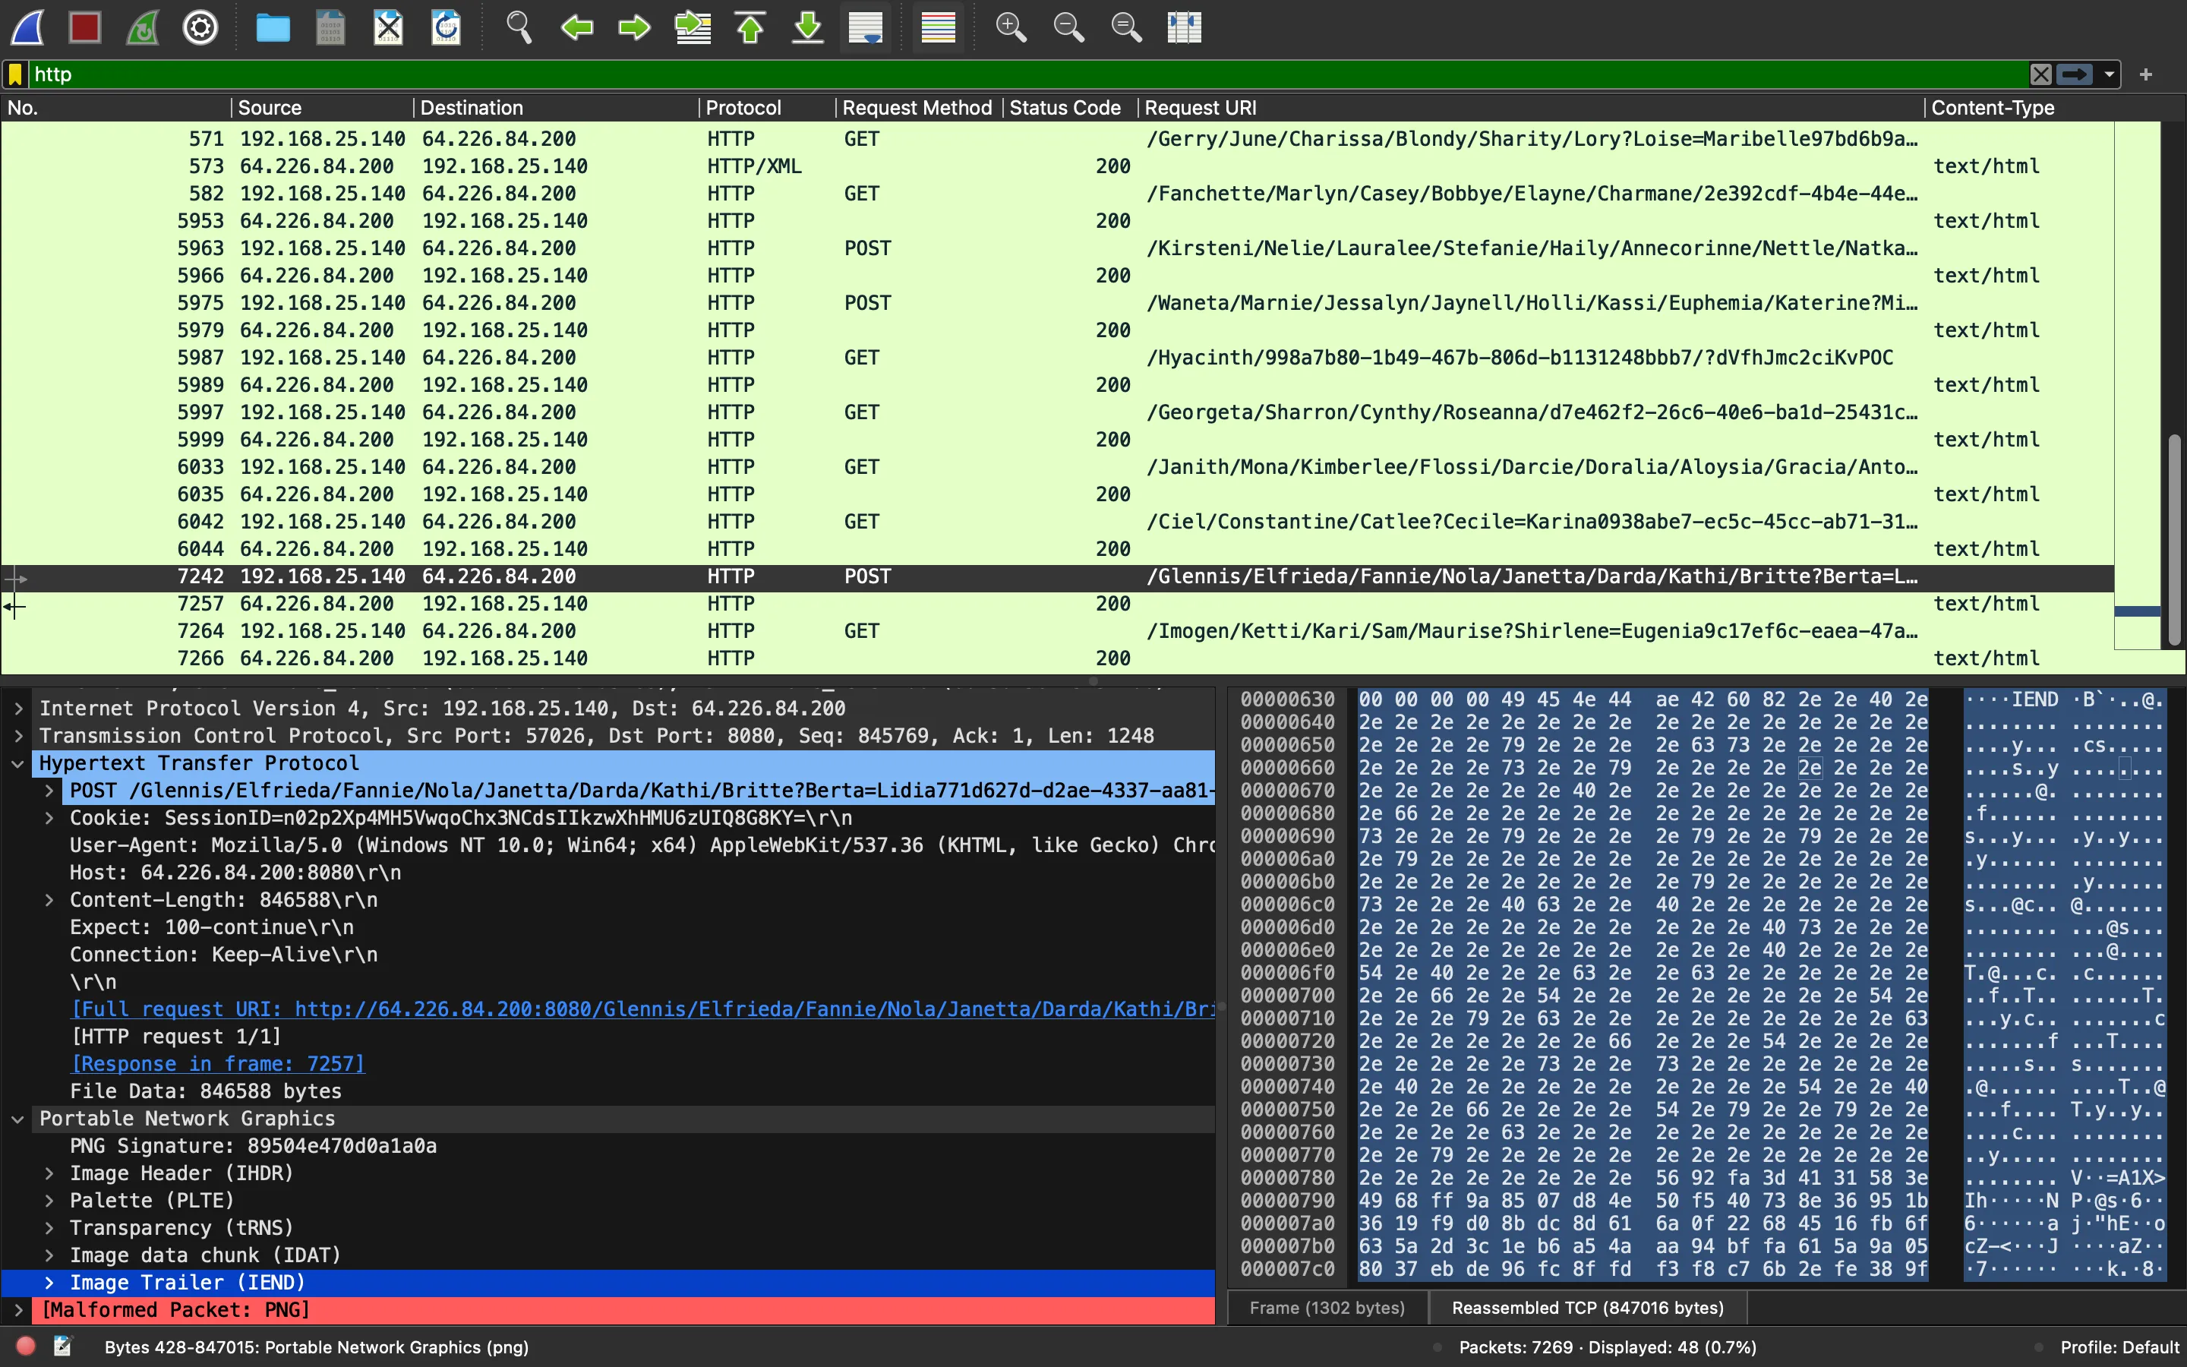Open recent display filters dropdown
This screenshot has height=1367, width=2187.
tap(2110, 74)
